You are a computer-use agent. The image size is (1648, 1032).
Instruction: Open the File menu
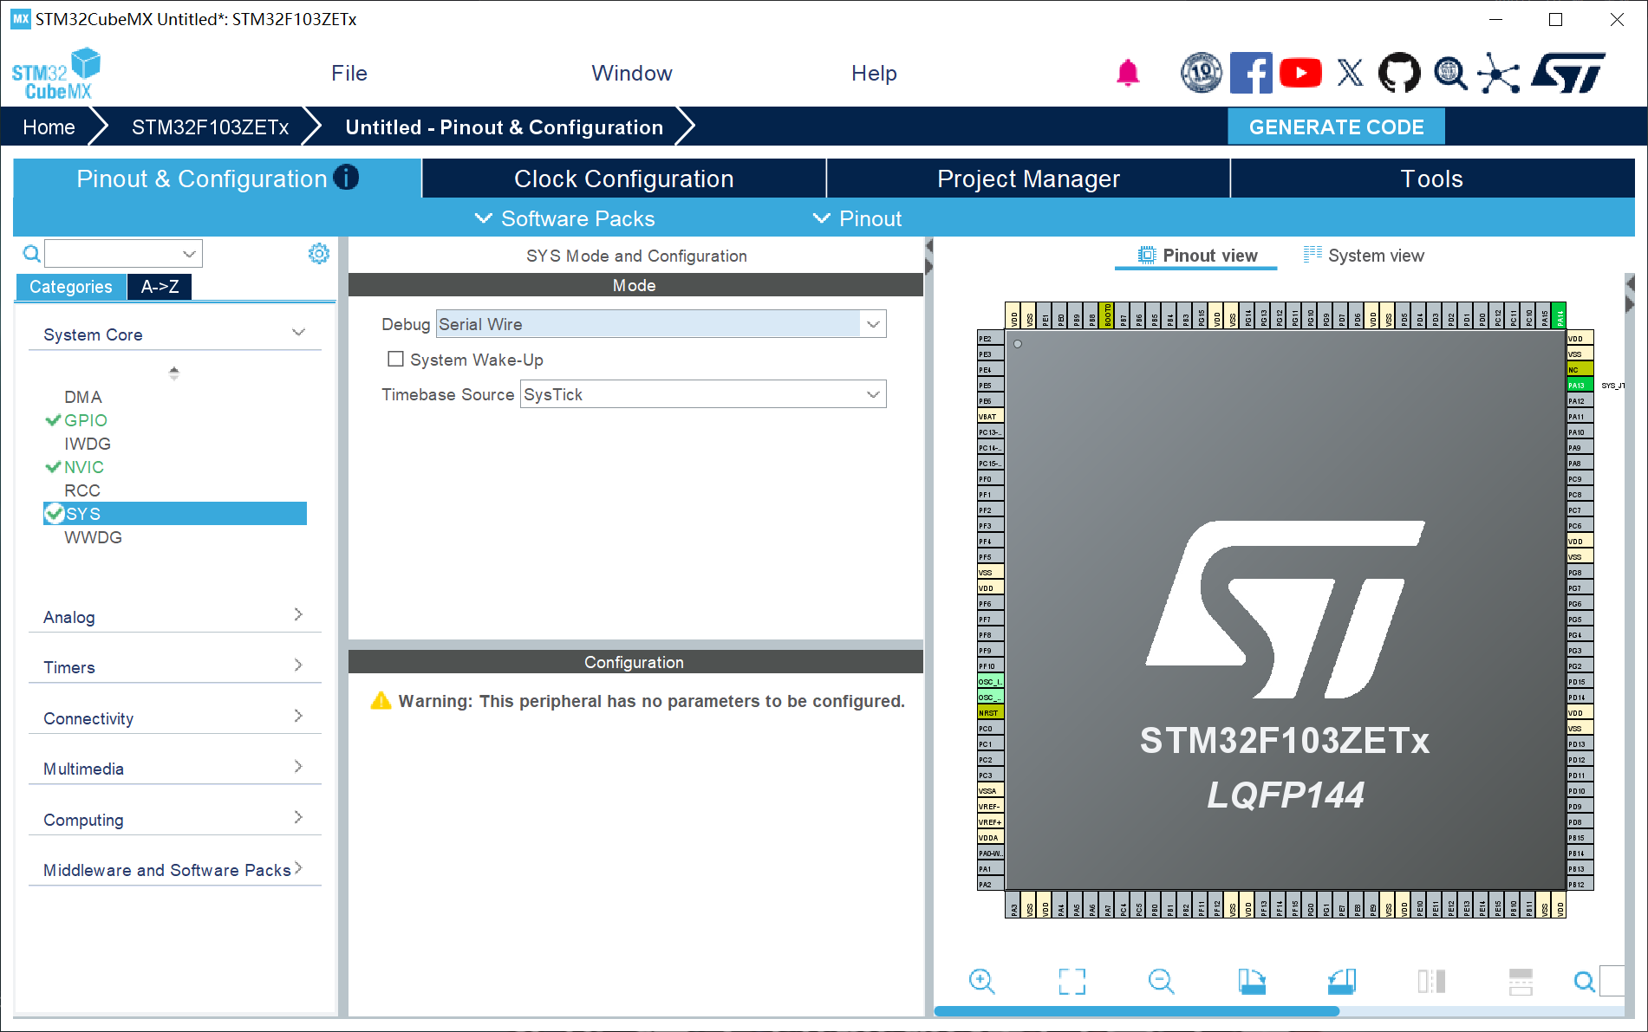349,74
